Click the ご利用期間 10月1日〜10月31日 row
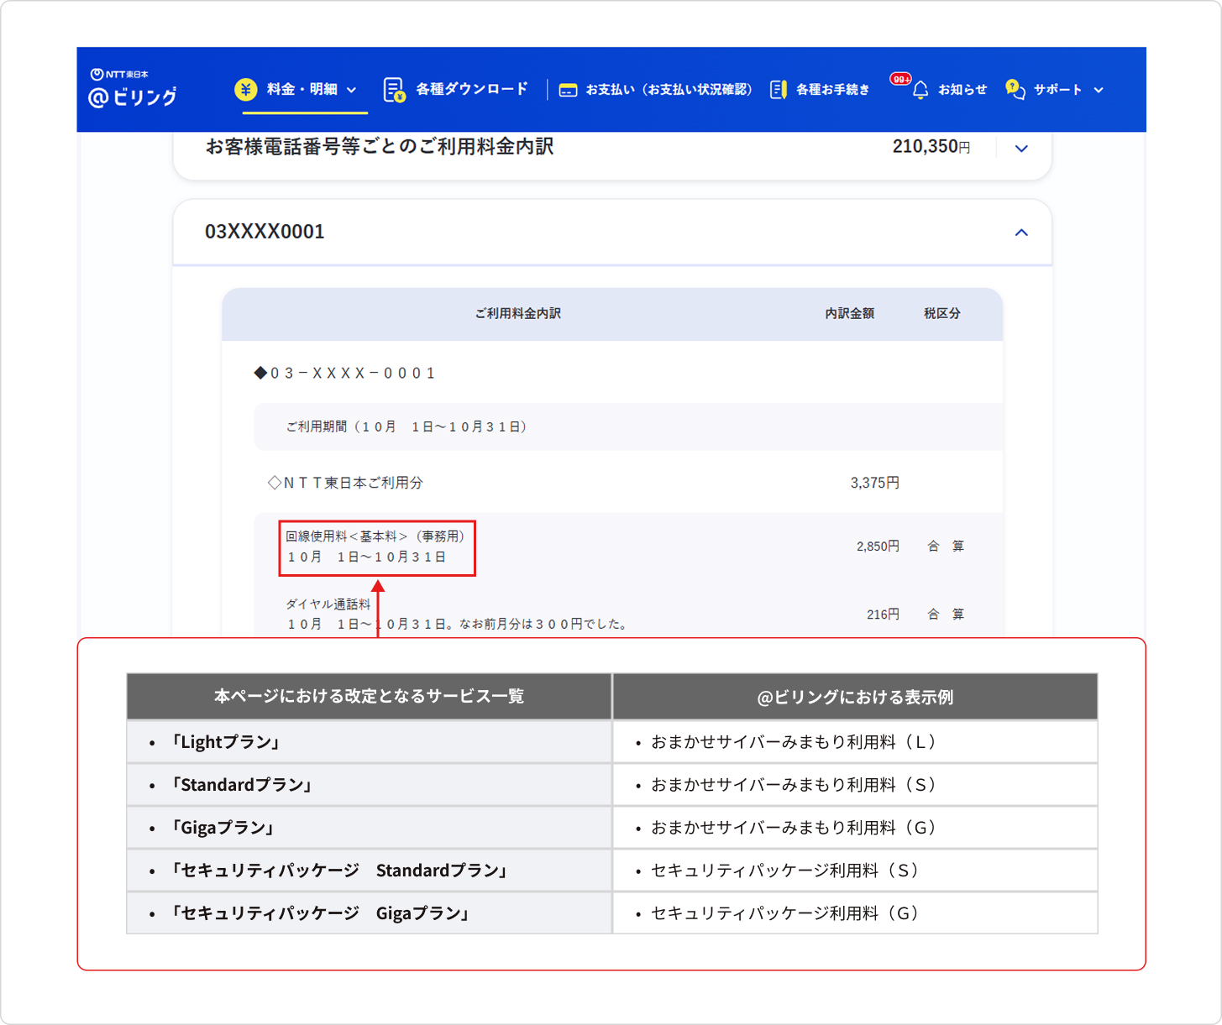This screenshot has width=1222, height=1025. pos(628,426)
